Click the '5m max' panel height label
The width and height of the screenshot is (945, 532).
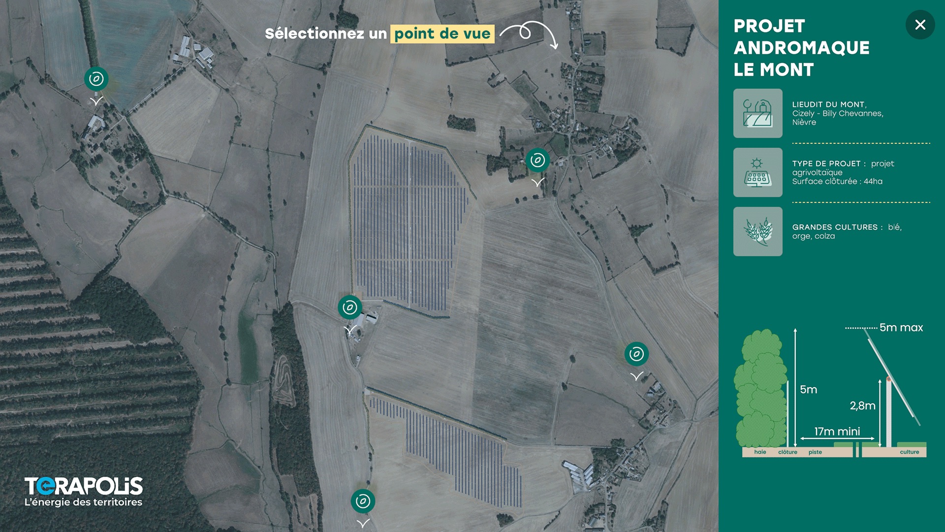[901, 328]
